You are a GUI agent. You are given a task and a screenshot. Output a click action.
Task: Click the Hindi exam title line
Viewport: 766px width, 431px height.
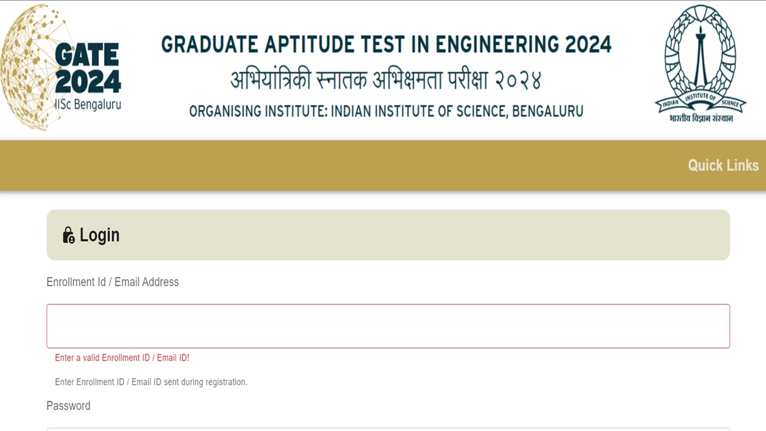tap(386, 80)
